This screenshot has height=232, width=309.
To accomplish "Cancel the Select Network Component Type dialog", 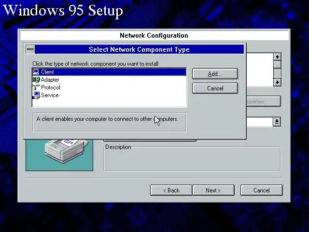I will coord(215,88).
